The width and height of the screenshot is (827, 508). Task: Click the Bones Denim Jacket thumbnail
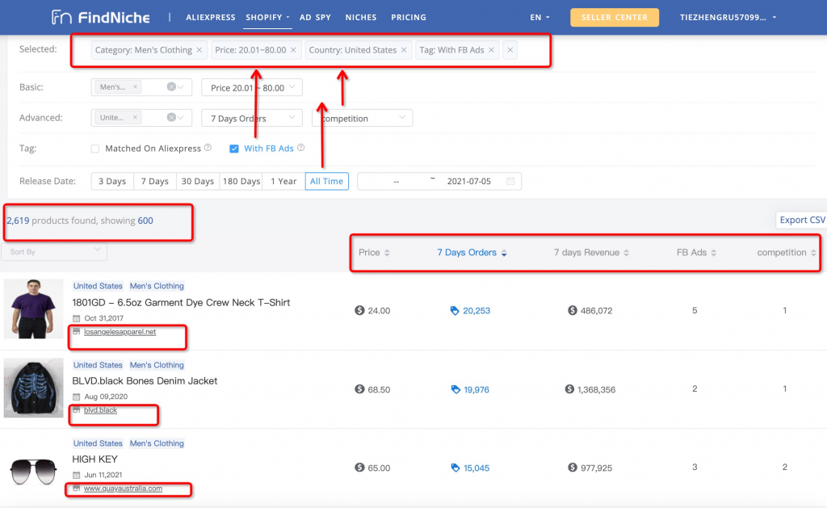pos(33,388)
